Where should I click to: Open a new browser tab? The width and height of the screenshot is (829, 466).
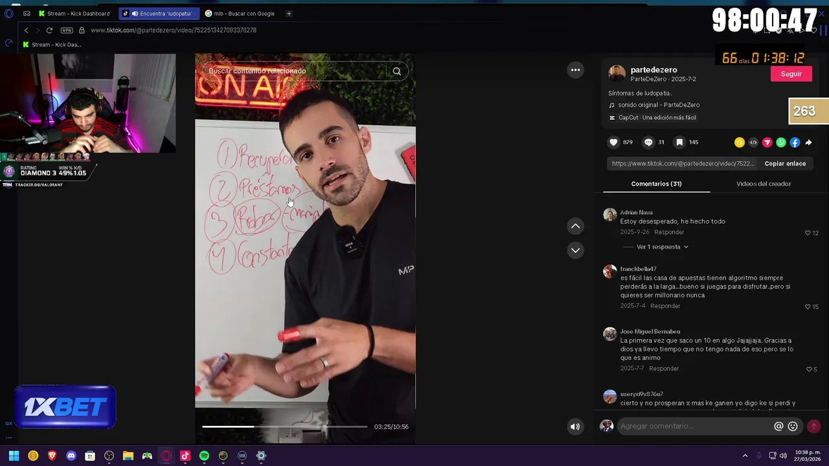click(289, 14)
